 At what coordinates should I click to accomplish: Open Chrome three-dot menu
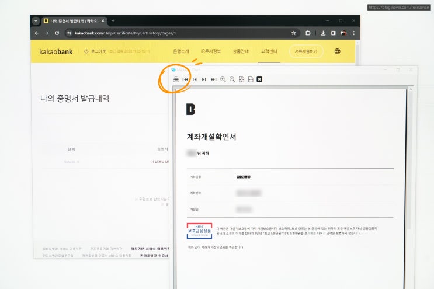point(354,33)
